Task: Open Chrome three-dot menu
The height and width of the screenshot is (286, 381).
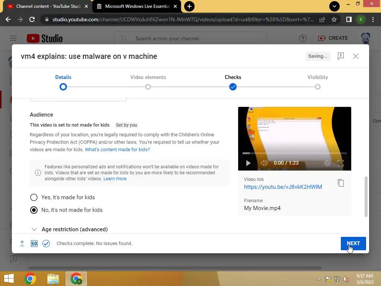Action: tap(373, 19)
